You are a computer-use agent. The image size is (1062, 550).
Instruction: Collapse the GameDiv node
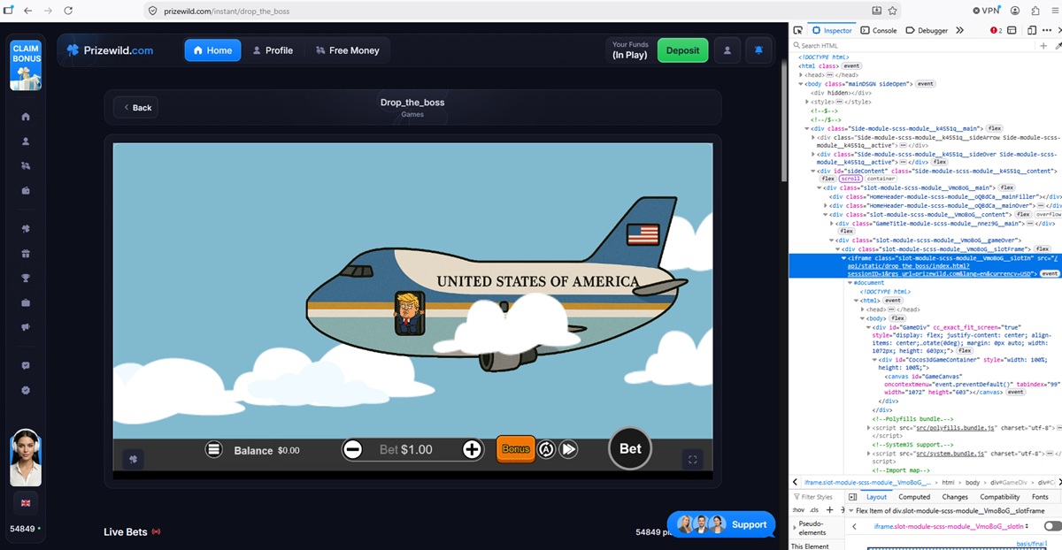pyautogui.click(x=868, y=327)
